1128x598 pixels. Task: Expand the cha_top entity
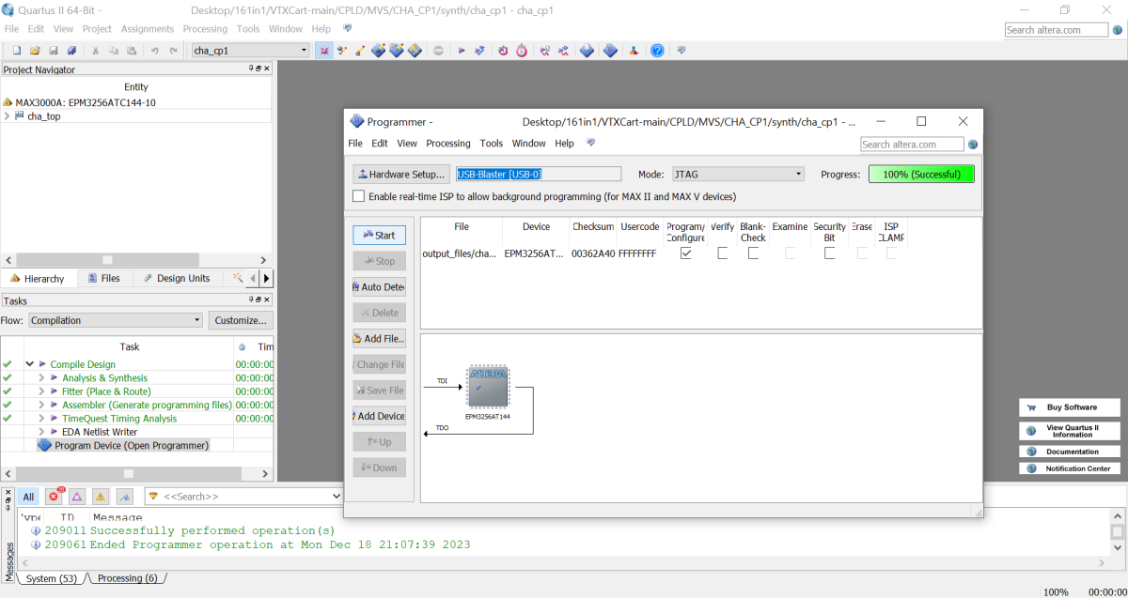point(8,116)
